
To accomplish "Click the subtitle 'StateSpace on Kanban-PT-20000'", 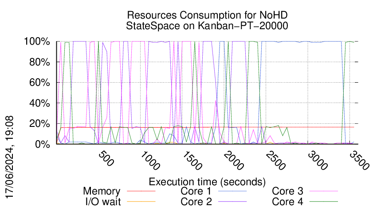I will 207,26.
